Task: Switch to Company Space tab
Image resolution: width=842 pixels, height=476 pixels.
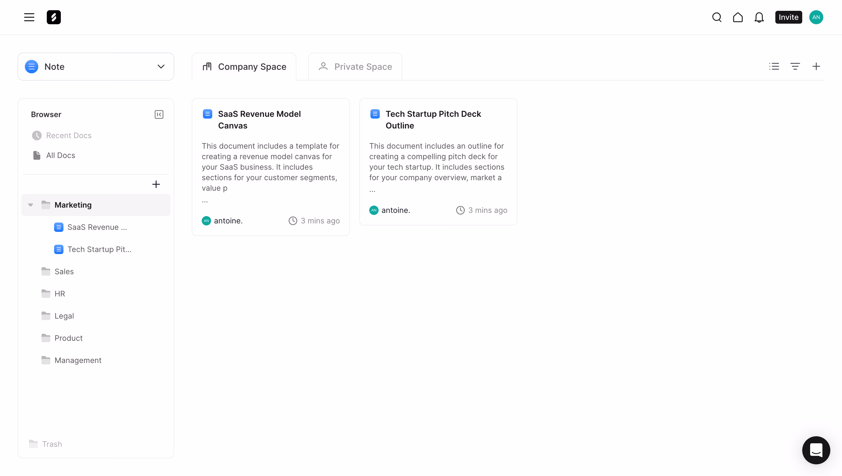Action: point(244,67)
